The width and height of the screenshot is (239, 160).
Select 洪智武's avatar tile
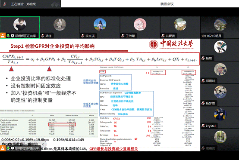[x=180, y=25]
